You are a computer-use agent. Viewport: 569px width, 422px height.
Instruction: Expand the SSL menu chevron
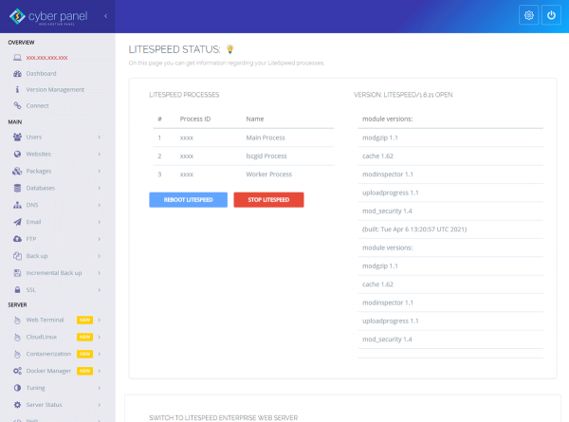tap(99, 290)
